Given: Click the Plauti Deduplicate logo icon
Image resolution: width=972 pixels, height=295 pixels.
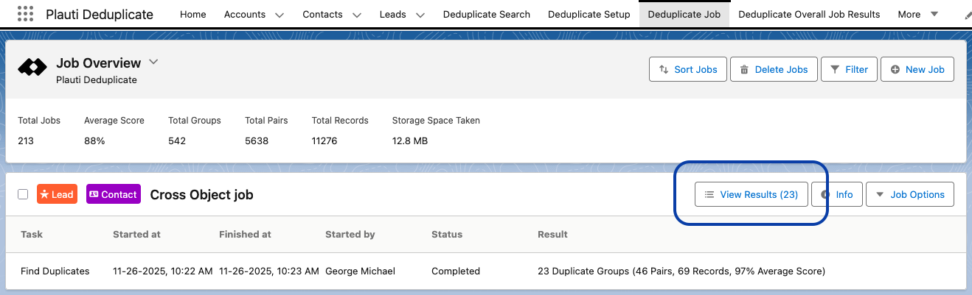Looking at the screenshot, I should (32, 68).
